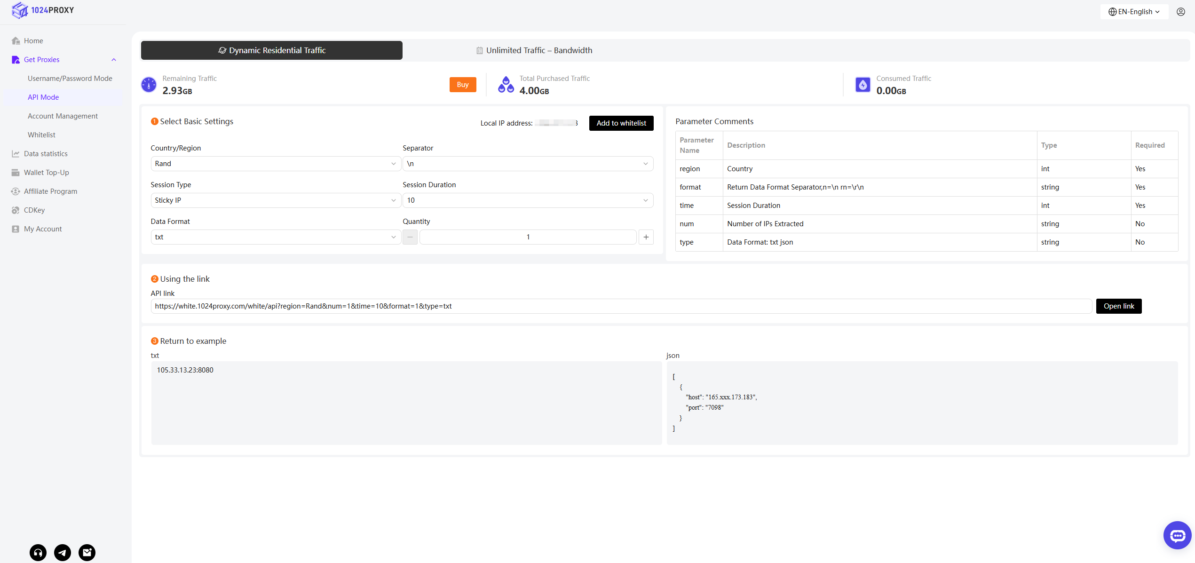Click the headset support icon
Image resolution: width=1195 pixels, height=563 pixels.
pos(38,552)
